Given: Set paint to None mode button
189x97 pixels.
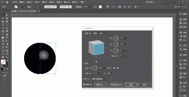Looking at the screenshot, I should 8,69.
